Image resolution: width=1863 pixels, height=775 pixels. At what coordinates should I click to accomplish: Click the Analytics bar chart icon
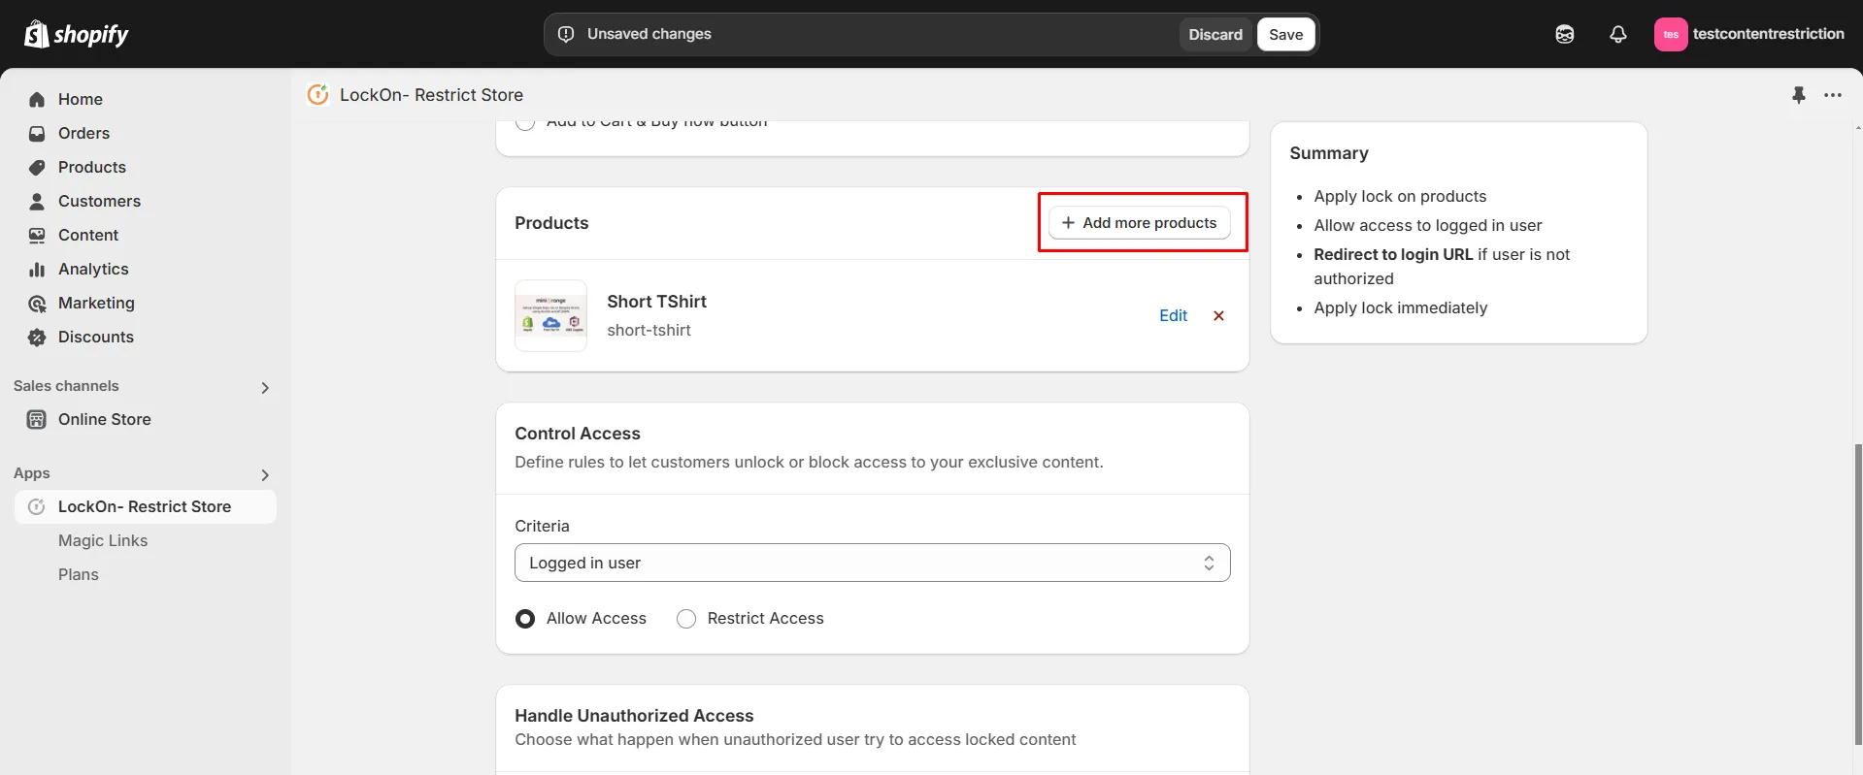coord(37,269)
